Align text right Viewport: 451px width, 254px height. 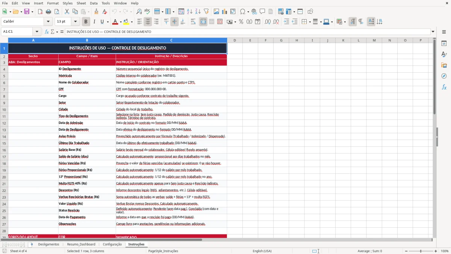point(156,22)
